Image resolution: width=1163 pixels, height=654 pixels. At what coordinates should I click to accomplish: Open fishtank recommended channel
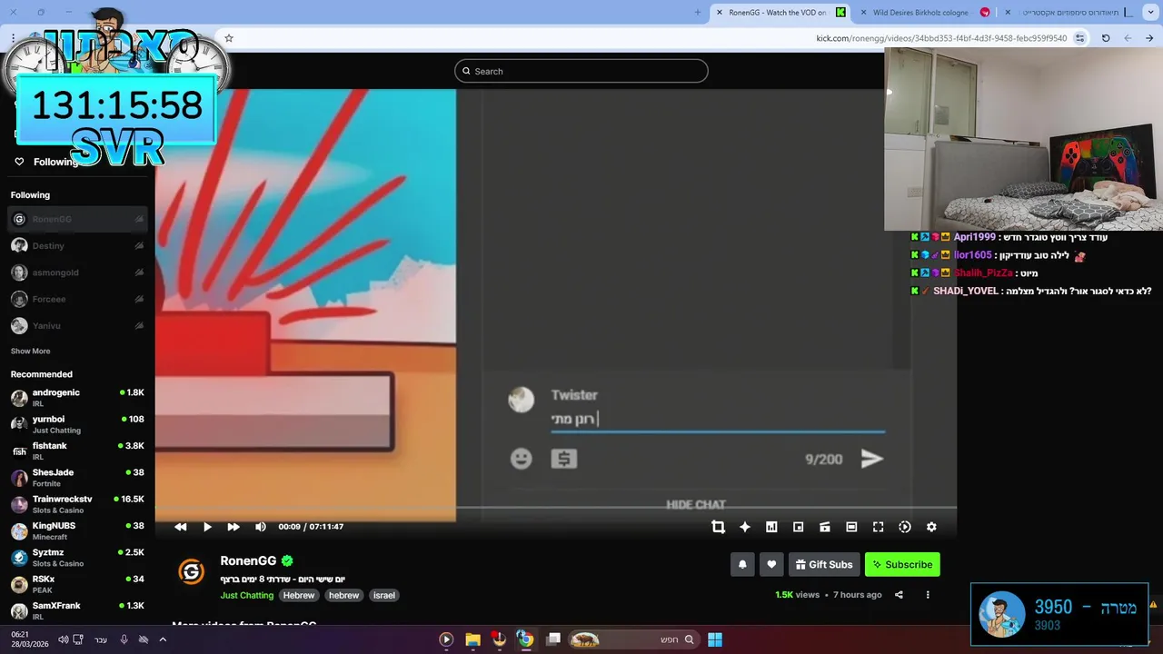pyautogui.click(x=77, y=451)
